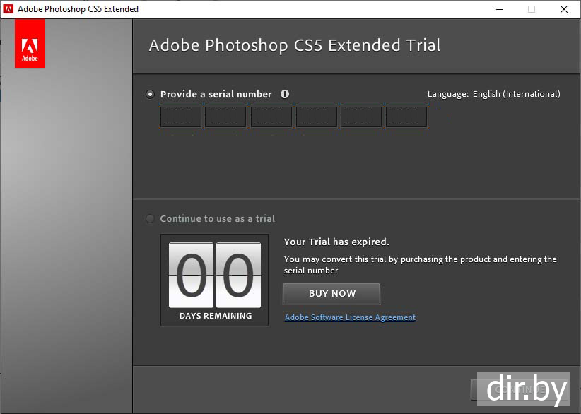Open the English (International) language selector

click(516, 94)
